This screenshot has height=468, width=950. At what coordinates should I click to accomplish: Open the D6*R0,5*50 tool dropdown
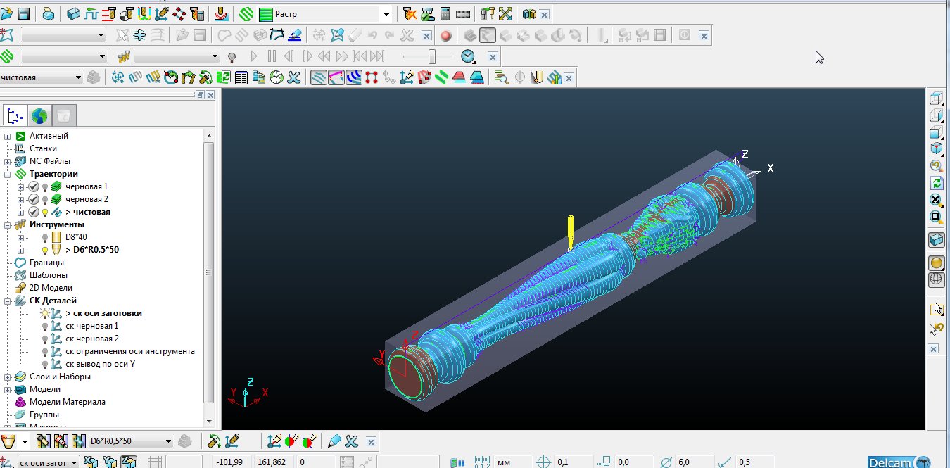click(168, 441)
